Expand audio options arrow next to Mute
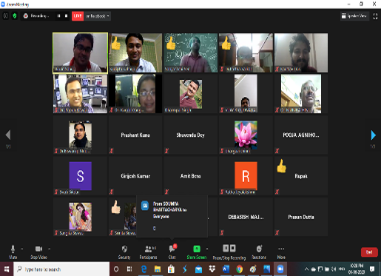Image resolution: width=381 pixels, height=276 pixels. 22,249
